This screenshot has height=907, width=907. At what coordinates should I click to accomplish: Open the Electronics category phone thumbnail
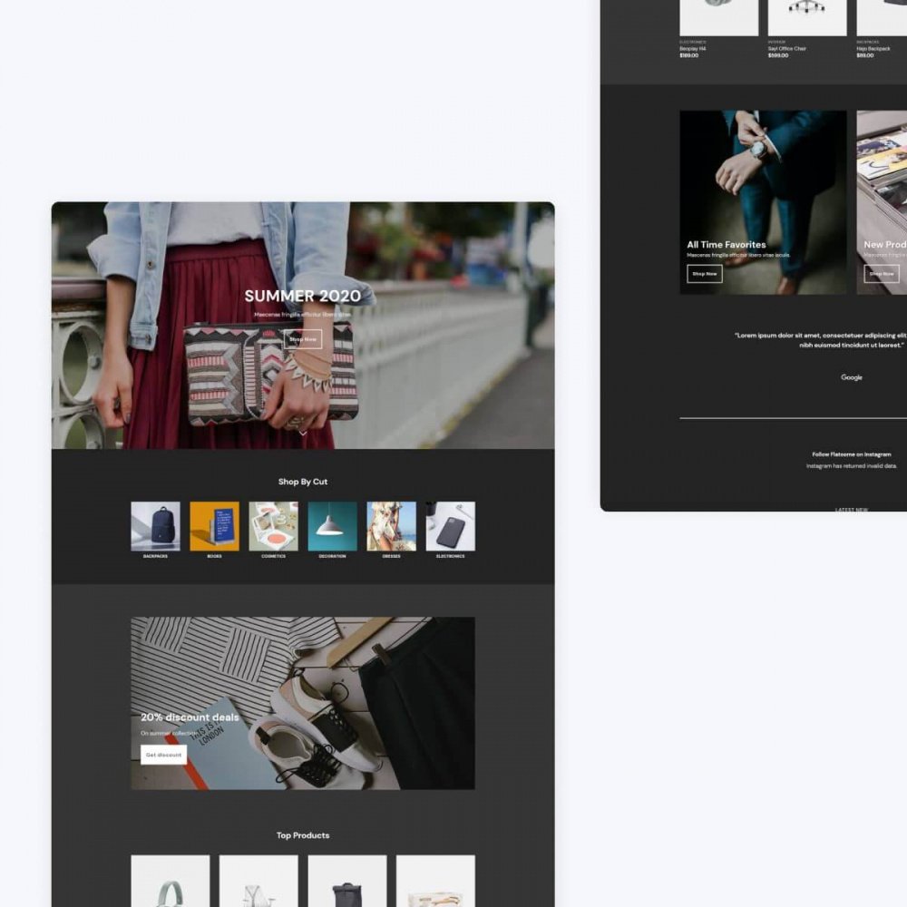coord(450,526)
